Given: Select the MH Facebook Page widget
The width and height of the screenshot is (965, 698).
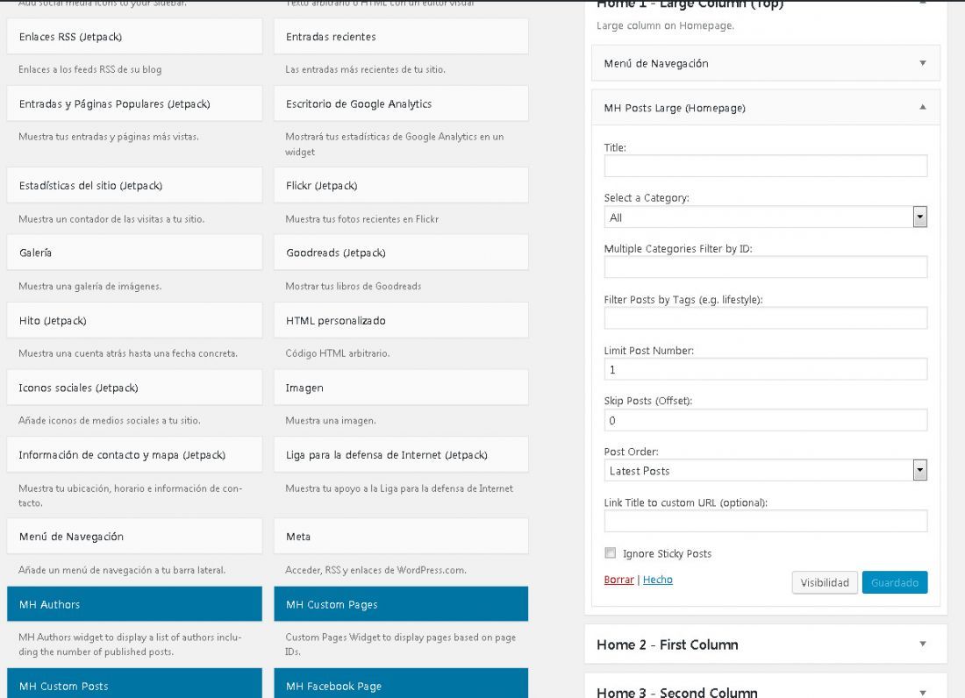Looking at the screenshot, I should click(401, 683).
